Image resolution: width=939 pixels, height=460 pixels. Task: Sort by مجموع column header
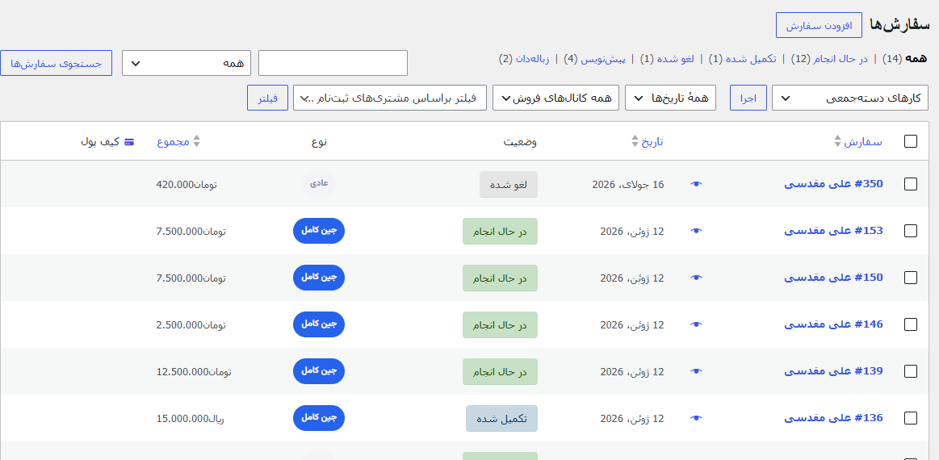pyautogui.click(x=173, y=142)
